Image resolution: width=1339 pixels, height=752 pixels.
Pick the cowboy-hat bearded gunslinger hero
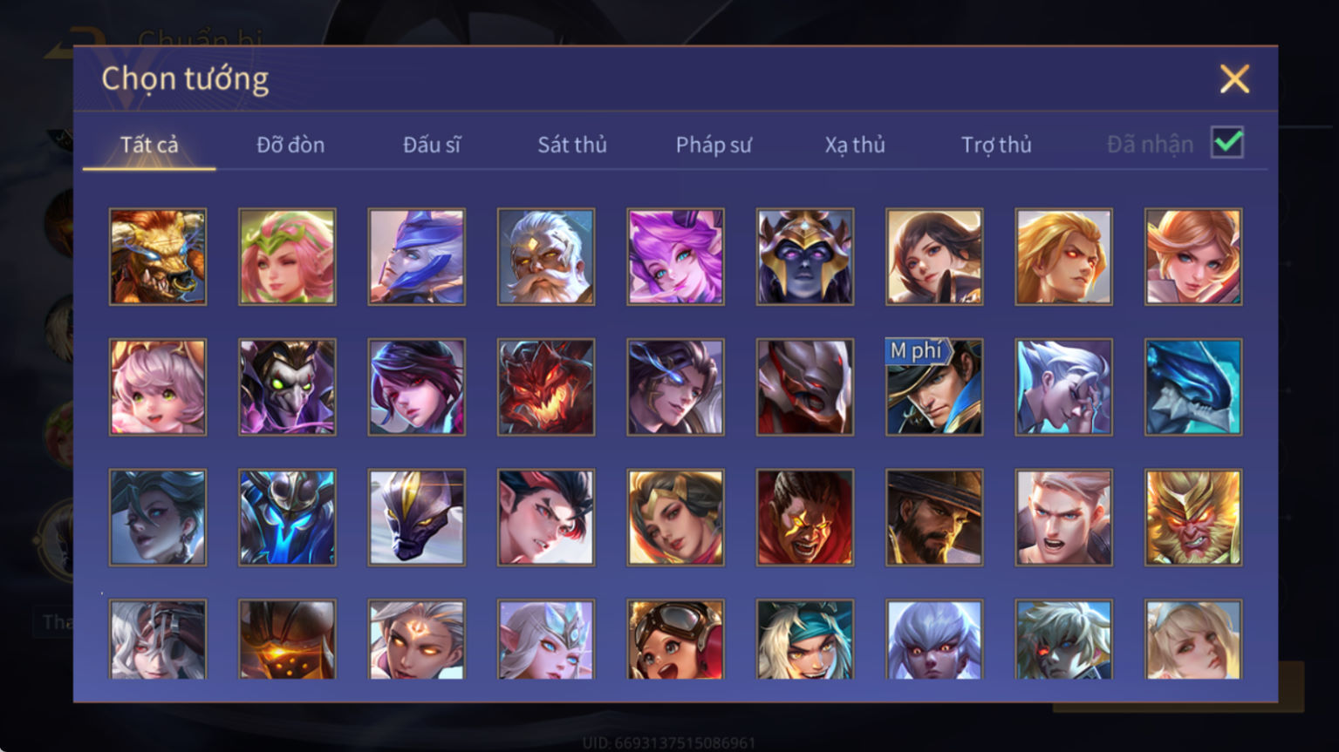coord(934,518)
